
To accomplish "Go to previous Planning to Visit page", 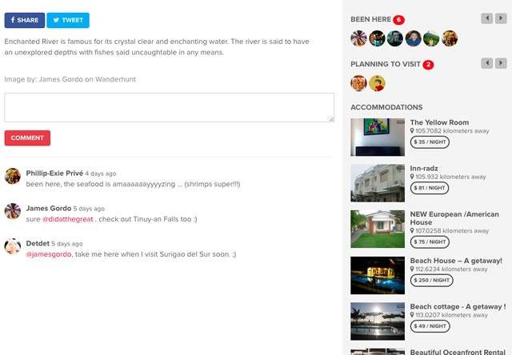I will coord(486,63).
